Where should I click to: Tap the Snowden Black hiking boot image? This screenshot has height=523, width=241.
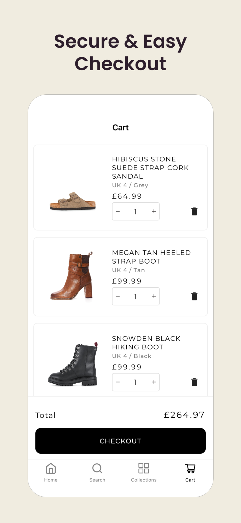tap(73, 363)
